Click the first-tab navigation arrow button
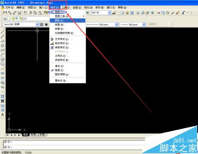The image size is (198, 154). point(8,135)
